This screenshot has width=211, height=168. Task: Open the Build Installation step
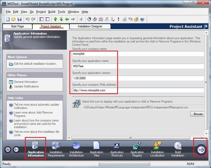click(178, 149)
